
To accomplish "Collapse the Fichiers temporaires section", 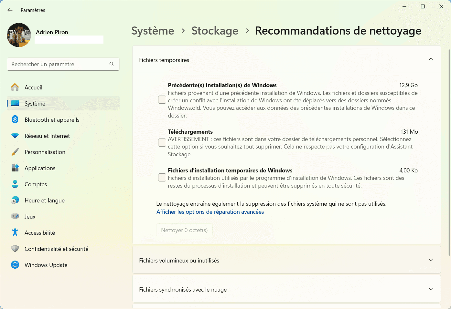I will [431, 59].
